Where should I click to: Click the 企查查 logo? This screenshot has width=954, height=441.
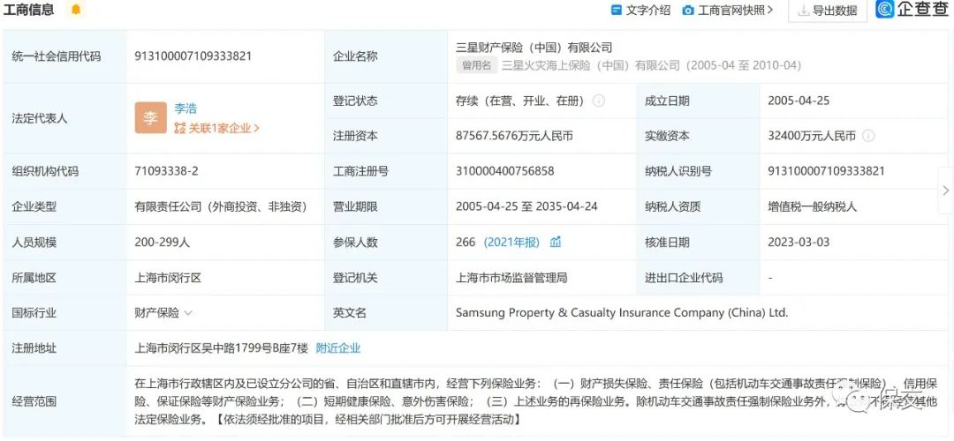pyautogui.click(x=912, y=9)
